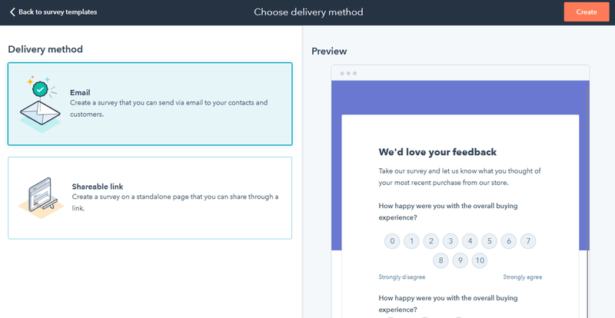Click the 'Email' card title
The width and height of the screenshot is (615, 318).
pos(80,92)
